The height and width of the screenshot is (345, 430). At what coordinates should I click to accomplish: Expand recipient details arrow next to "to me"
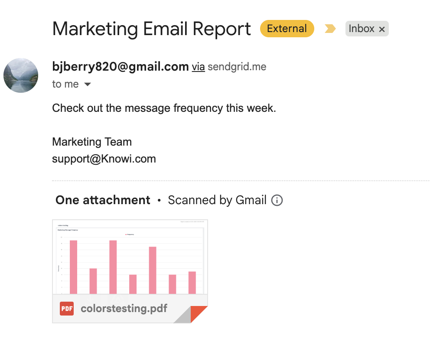click(x=88, y=85)
